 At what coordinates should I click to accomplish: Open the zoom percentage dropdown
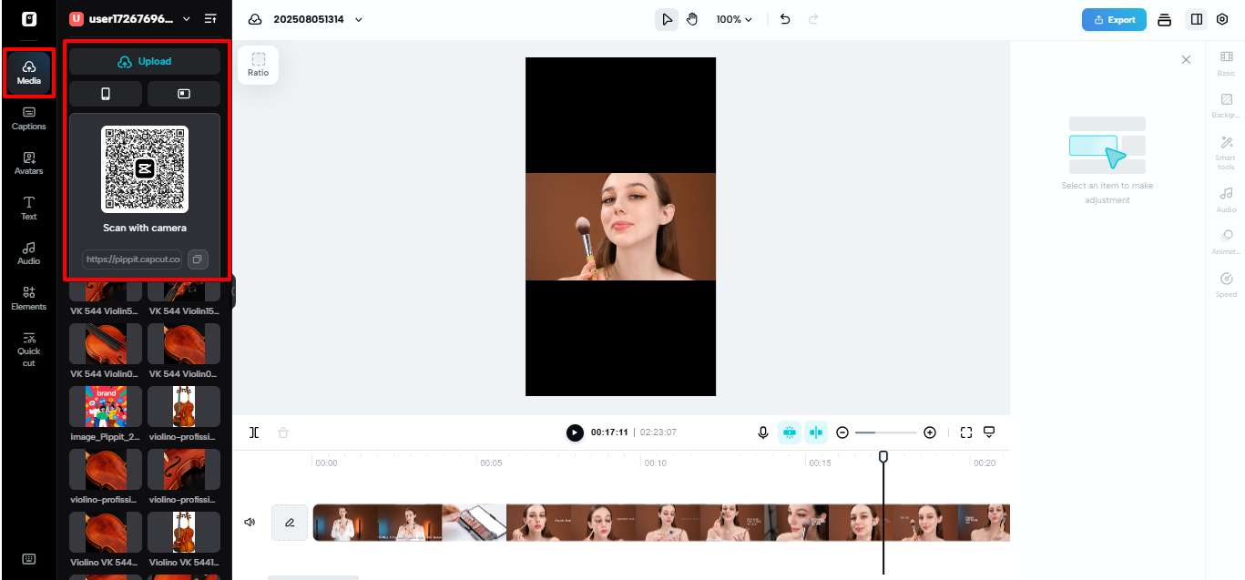tap(733, 18)
